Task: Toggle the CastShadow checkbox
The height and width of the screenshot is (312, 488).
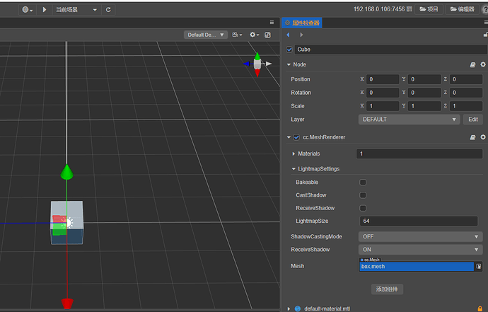Action: click(x=363, y=195)
